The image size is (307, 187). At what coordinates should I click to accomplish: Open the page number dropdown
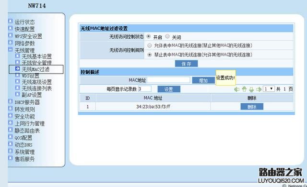click(x=269, y=89)
